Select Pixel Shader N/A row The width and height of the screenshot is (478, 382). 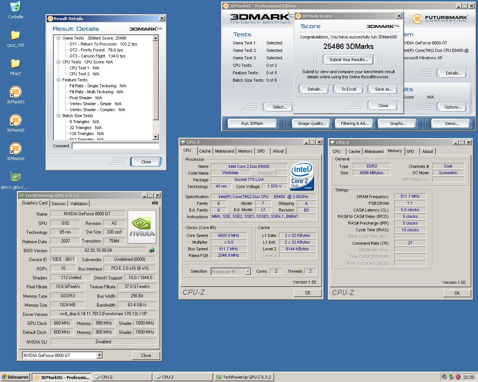click(x=86, y=98)
